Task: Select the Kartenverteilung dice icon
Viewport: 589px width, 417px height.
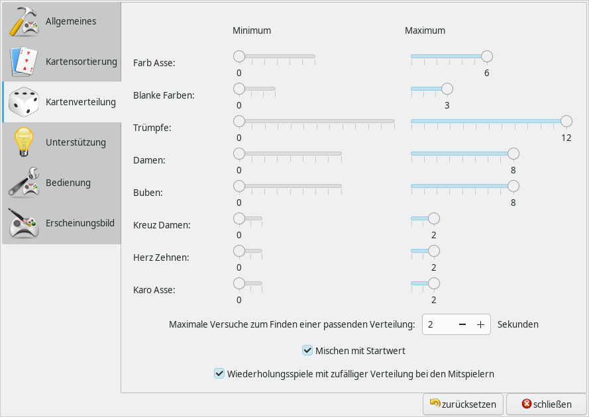Action: click(25, 102)
